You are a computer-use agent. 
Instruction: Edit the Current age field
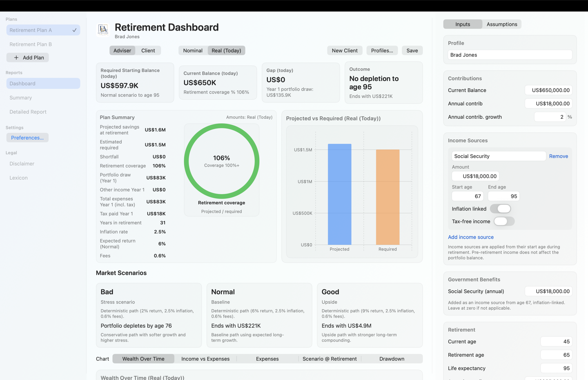[x=556, y=342]
